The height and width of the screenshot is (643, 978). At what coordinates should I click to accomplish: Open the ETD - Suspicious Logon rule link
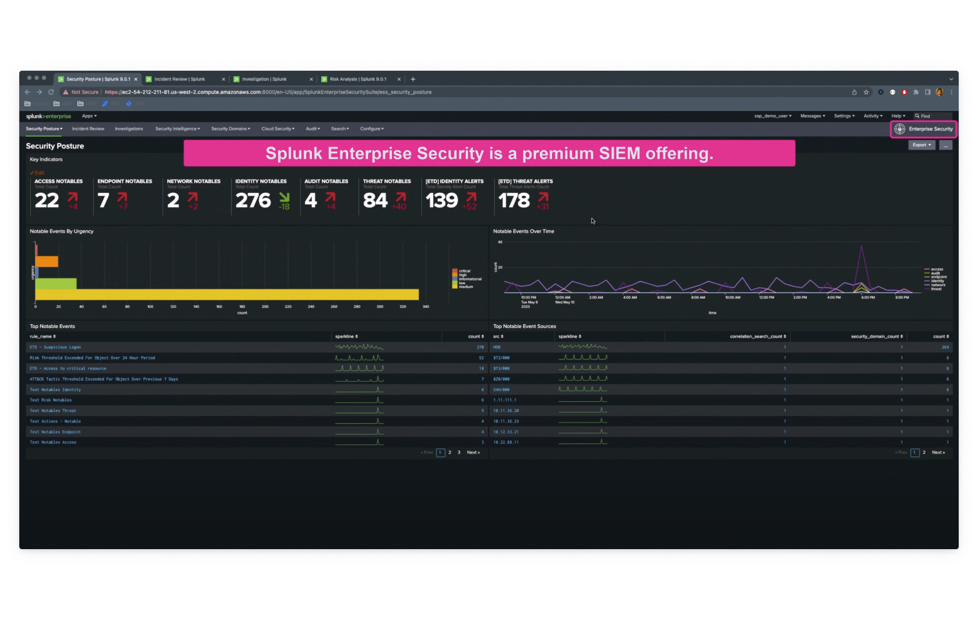55,347
